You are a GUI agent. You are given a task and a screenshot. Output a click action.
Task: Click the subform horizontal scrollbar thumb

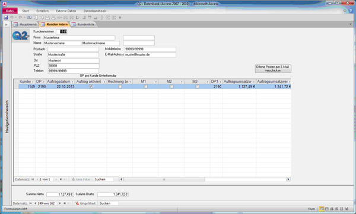[x=164, y=179]
